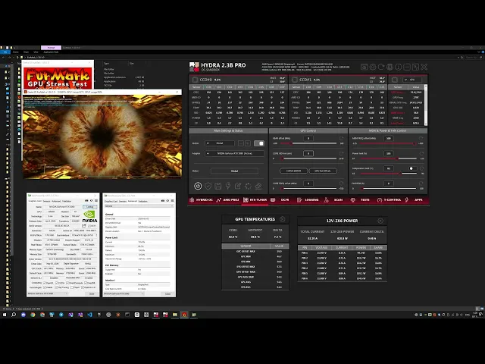Click the floppy save icon in Main Settings

pyautogui.click(x=217, y=186)
